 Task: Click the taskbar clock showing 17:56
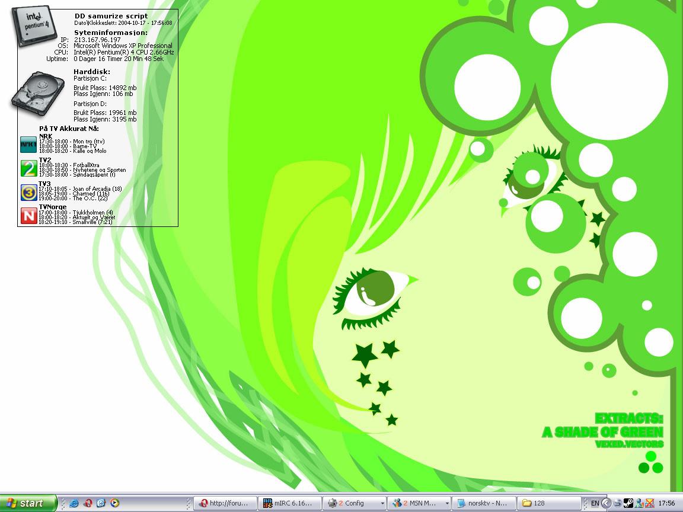(667, 503)
